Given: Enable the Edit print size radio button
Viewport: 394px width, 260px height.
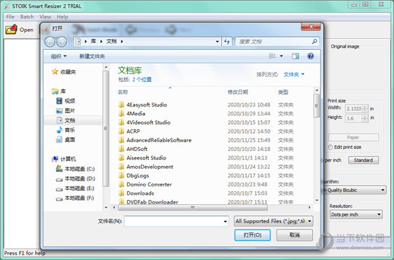Looking at the screenshot, I should pos(330,147).
